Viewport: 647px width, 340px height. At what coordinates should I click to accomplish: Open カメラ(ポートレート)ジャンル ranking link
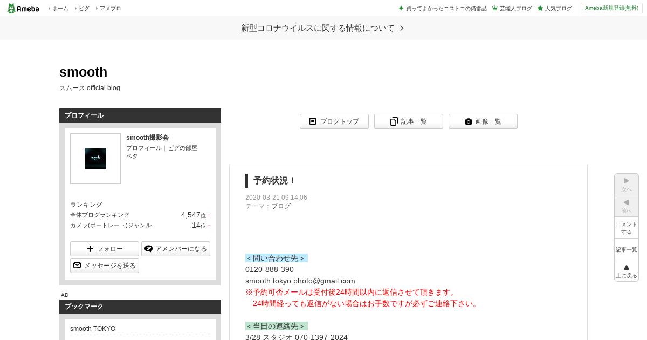[x=111, y=225]
